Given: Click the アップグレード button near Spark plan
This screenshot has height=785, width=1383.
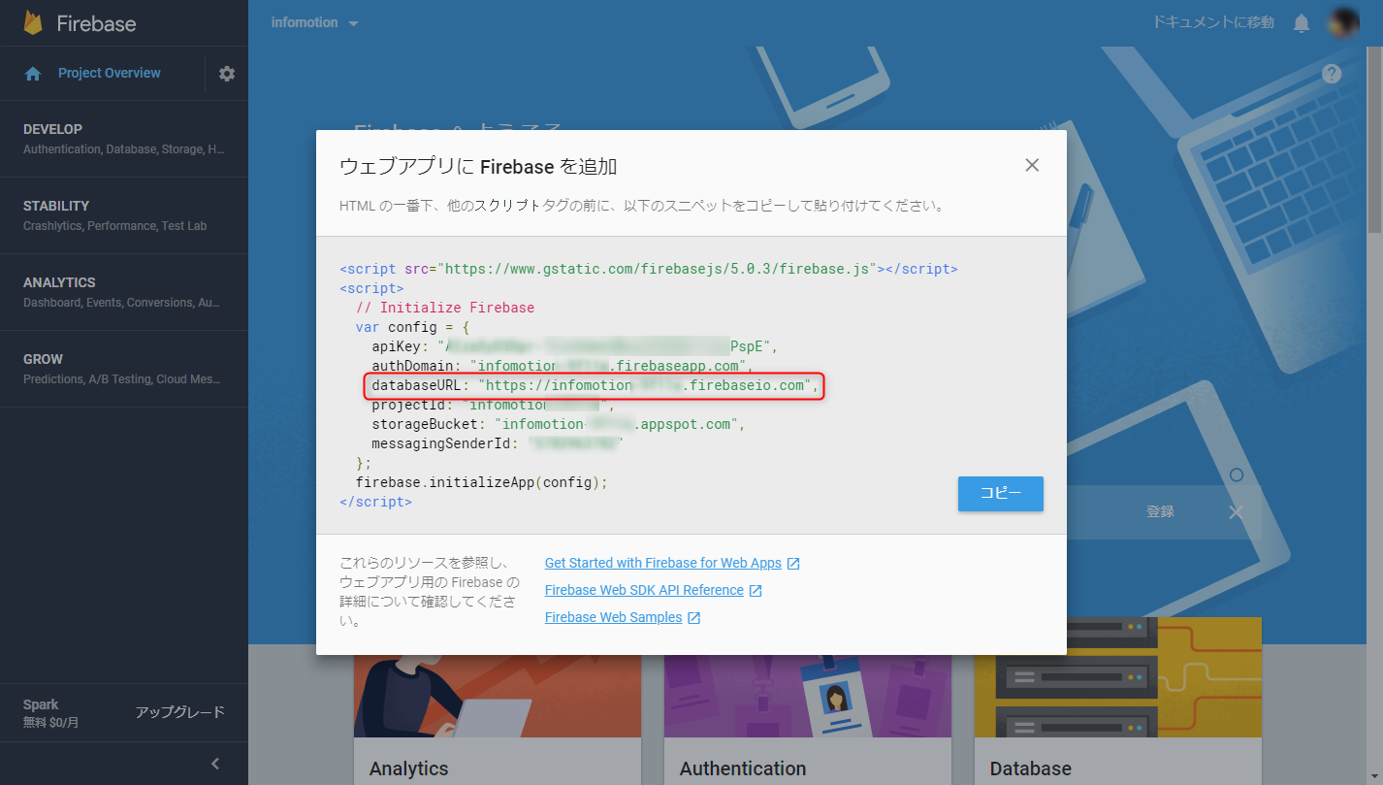Looking at the screenshot, I should pyautogui.click(x=180, y=711).
